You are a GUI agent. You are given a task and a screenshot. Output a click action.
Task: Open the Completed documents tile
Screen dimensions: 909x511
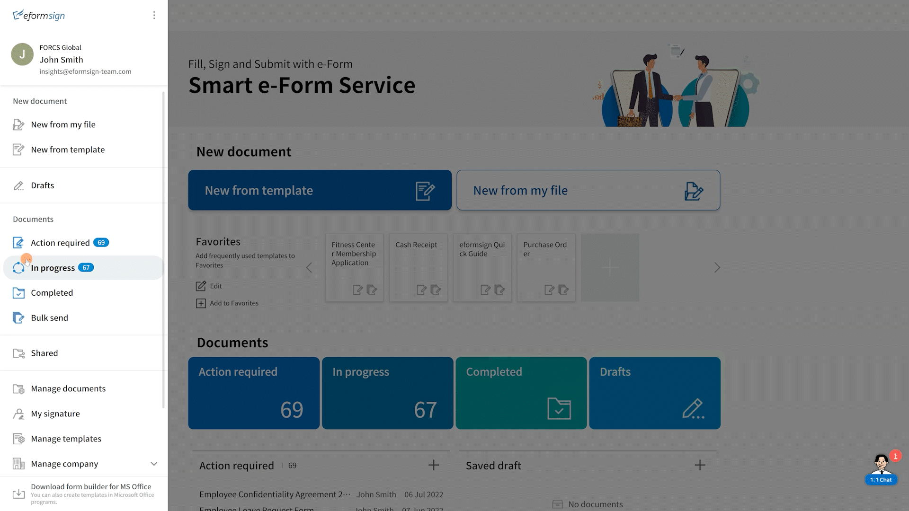point(521,393)
